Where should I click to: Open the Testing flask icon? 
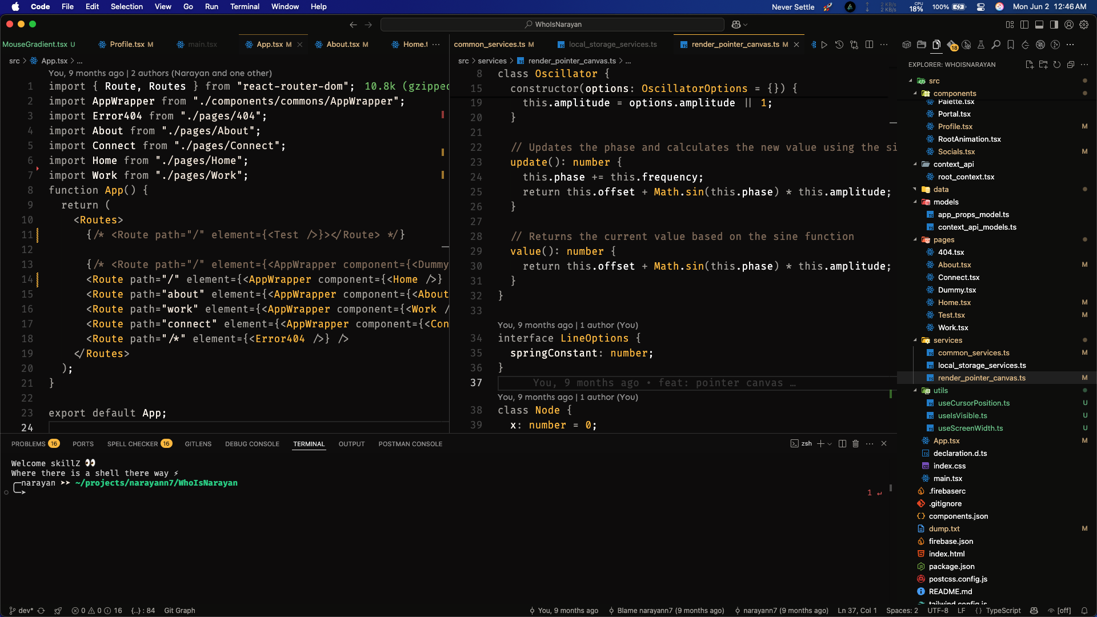981,45
